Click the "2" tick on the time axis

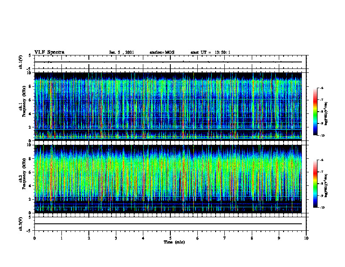tap(89, 238)
